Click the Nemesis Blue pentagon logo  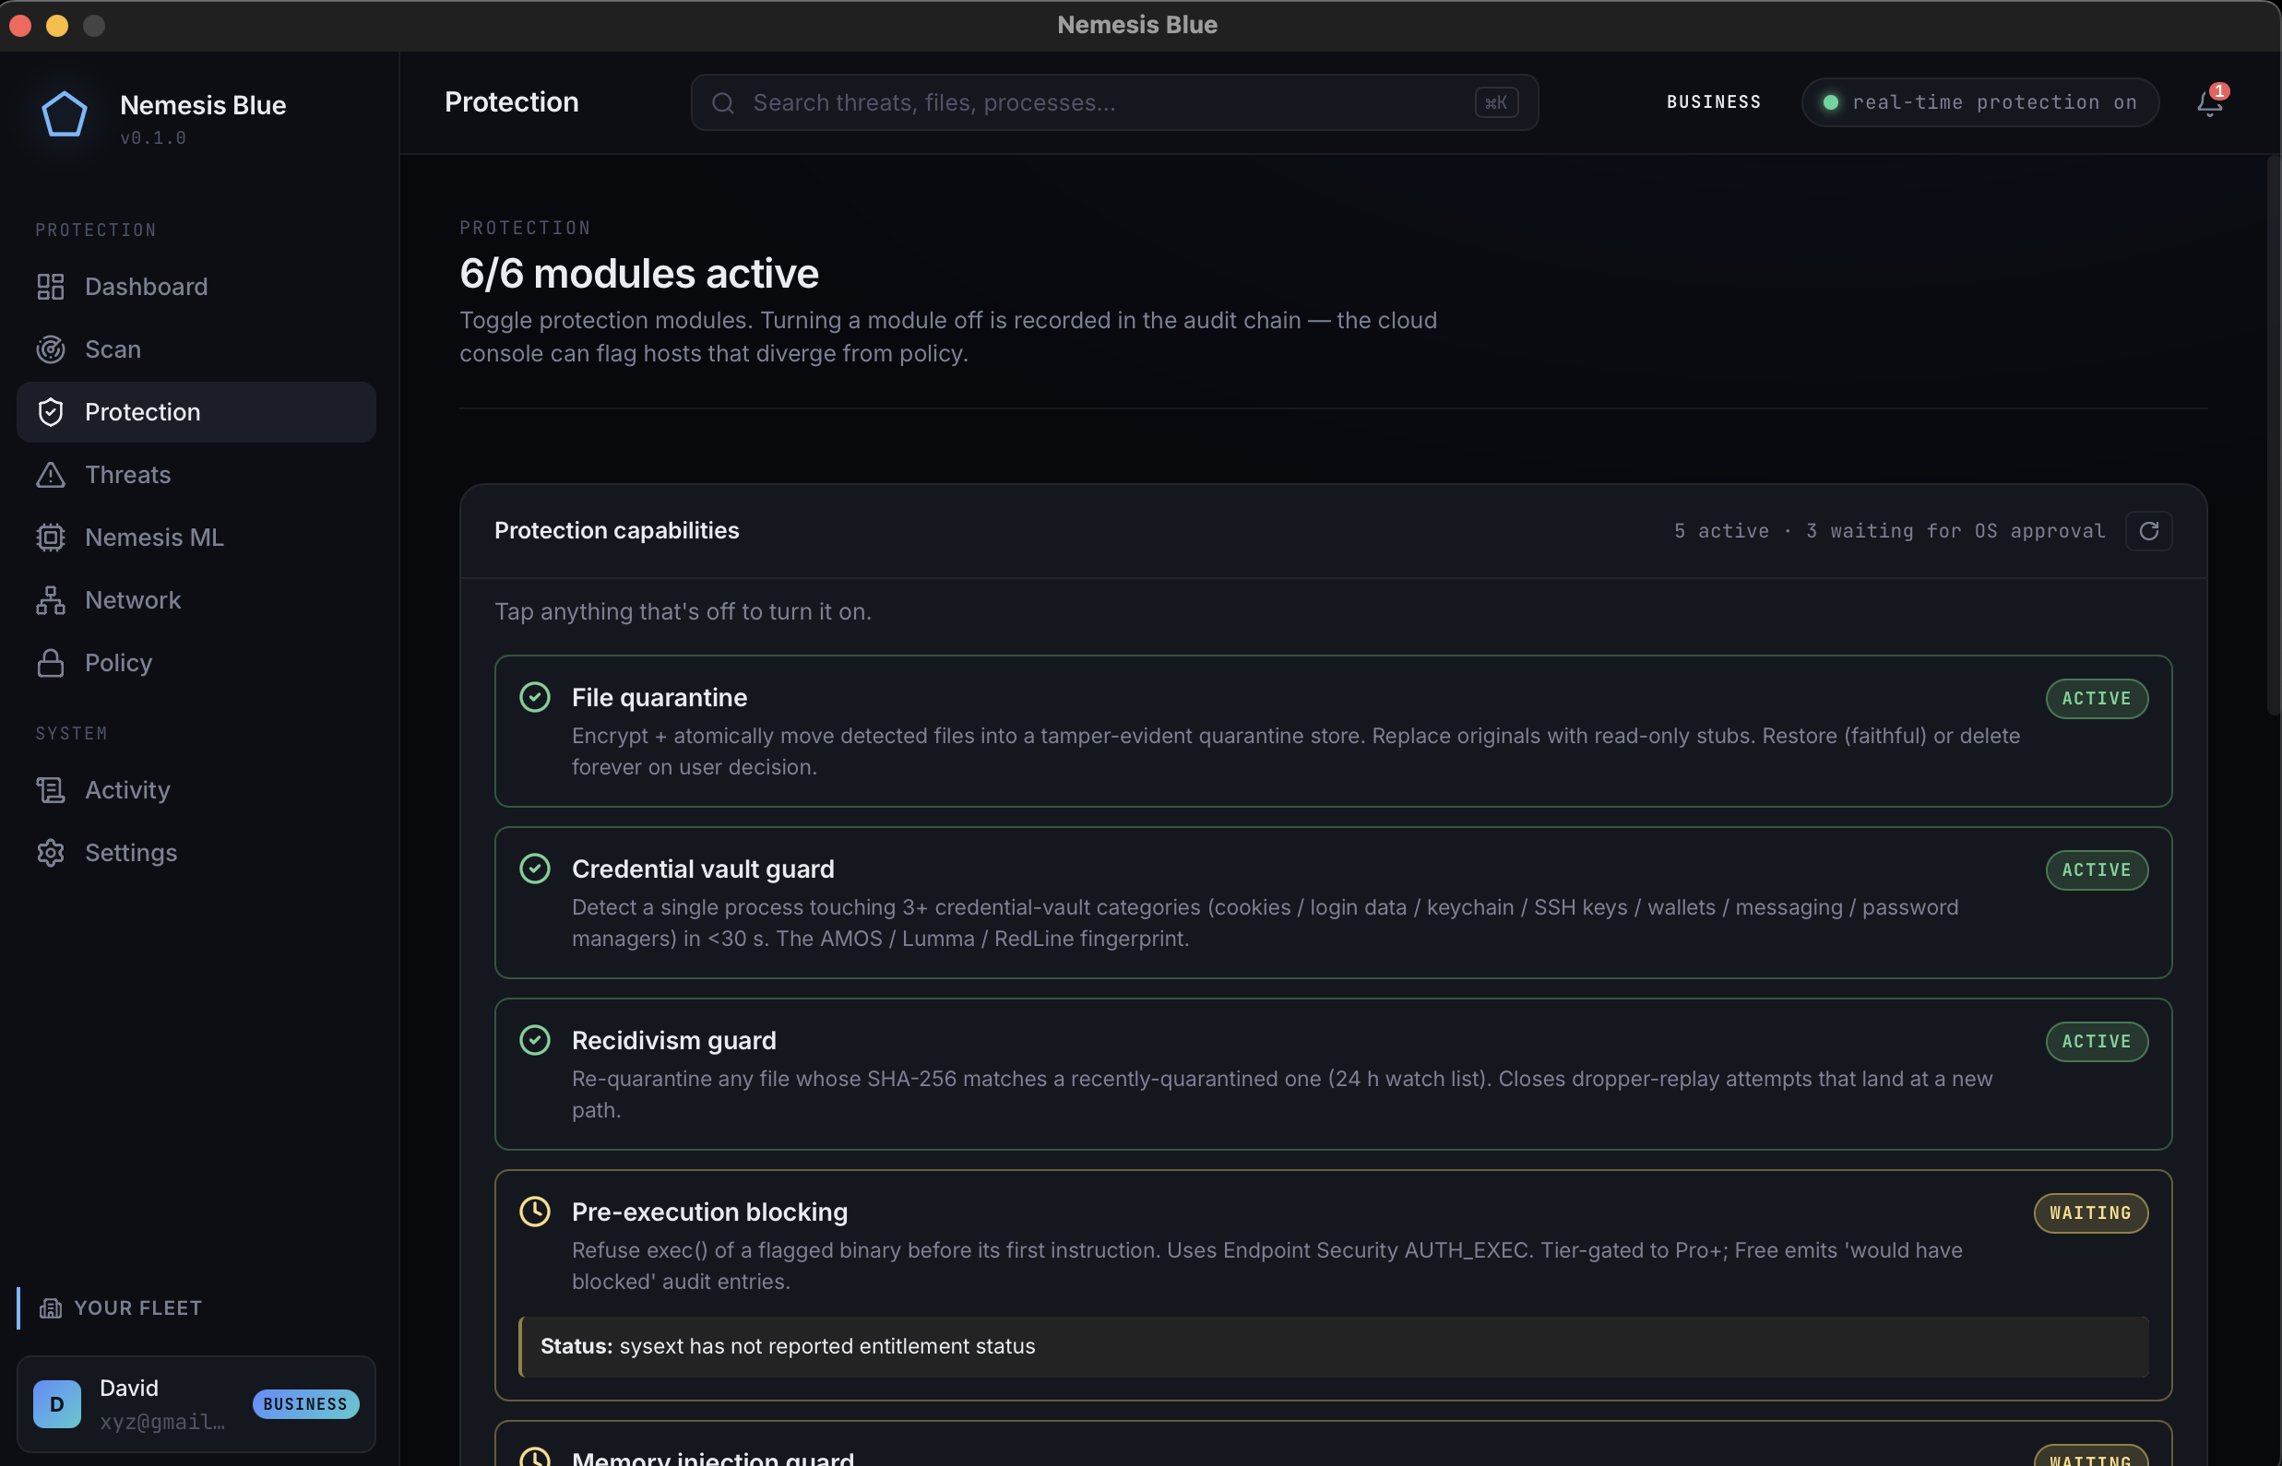pos(64,115)
